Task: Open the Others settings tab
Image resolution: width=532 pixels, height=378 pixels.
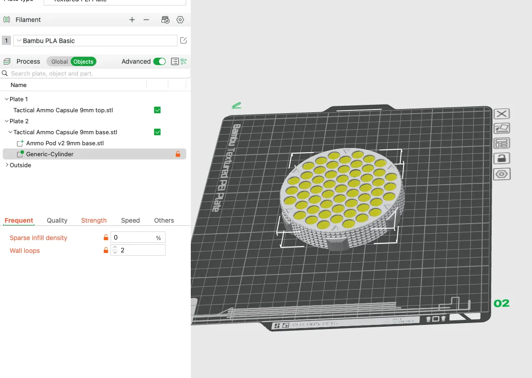Action: click(164, 220)
